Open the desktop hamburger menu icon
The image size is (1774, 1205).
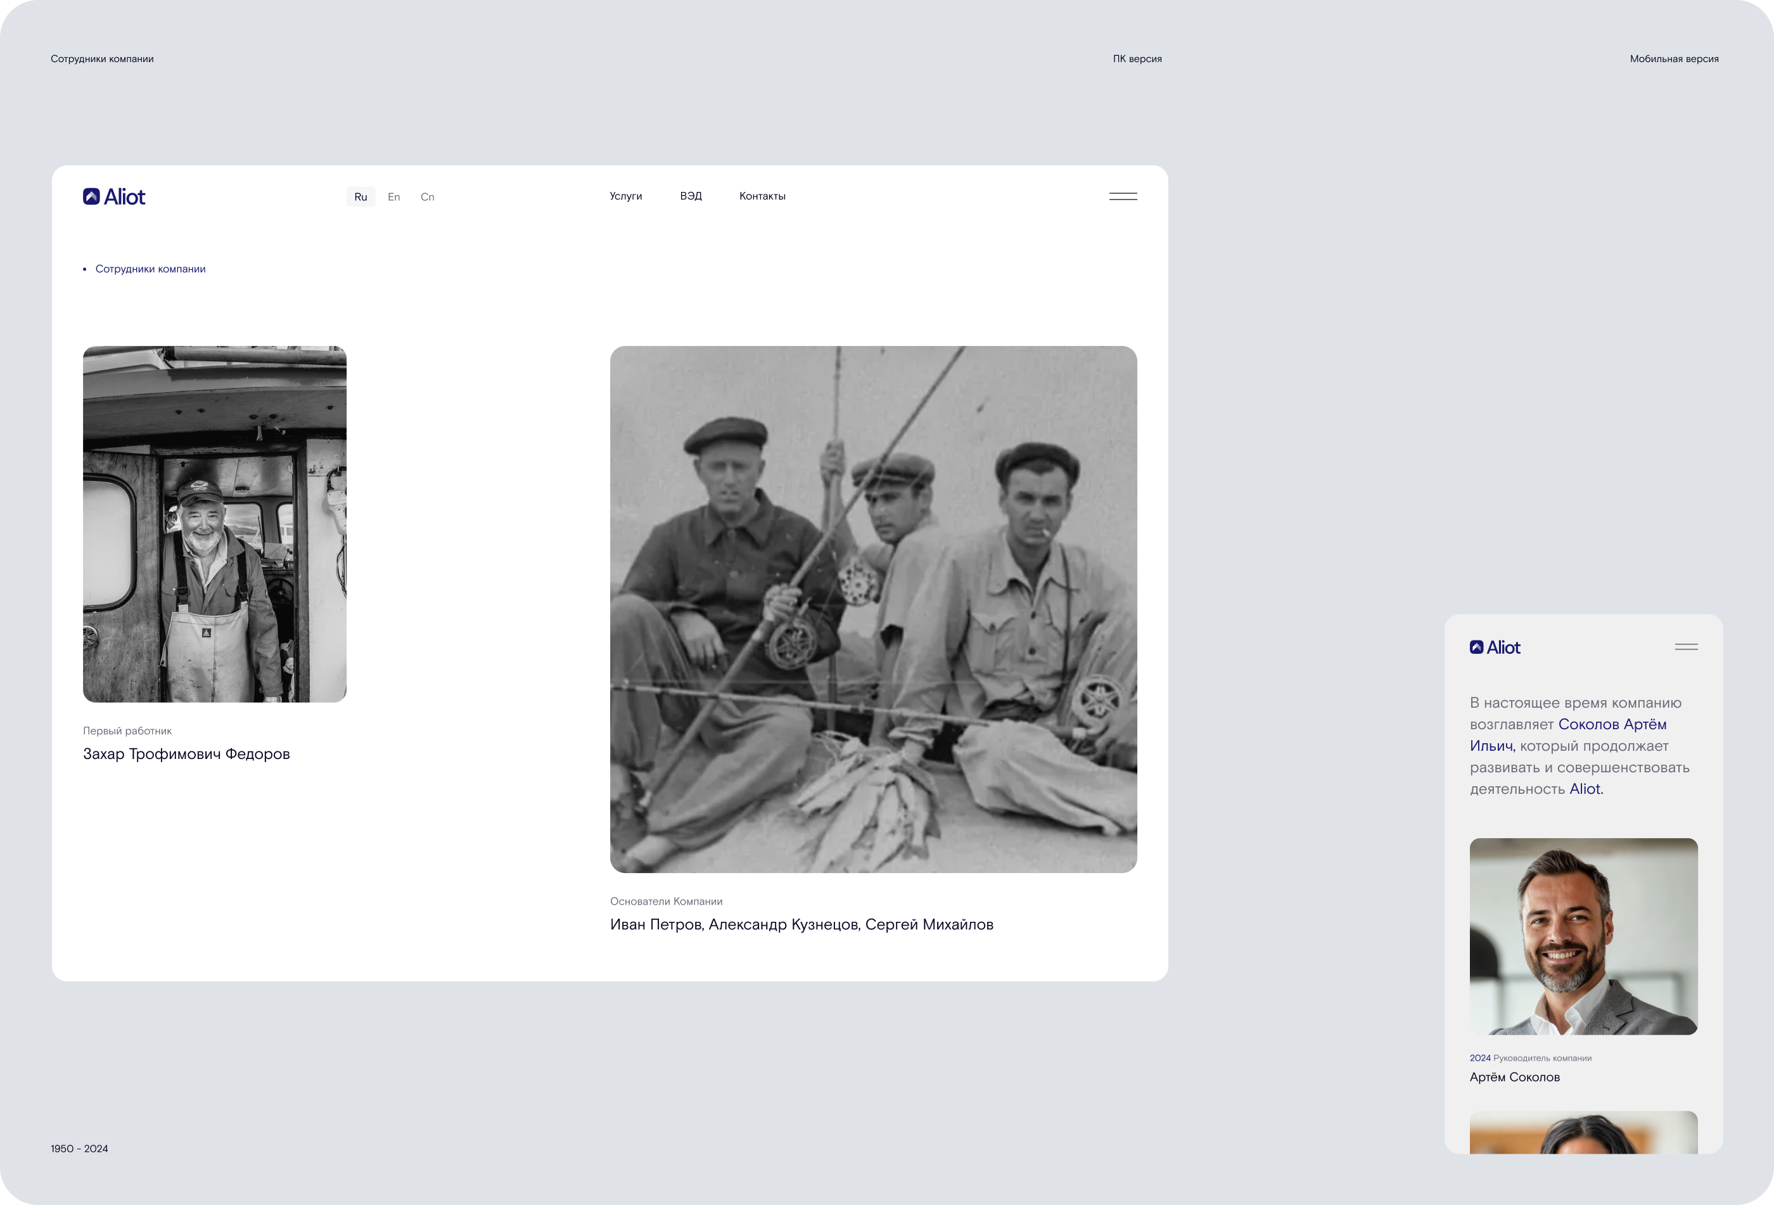pos(1122,196)
